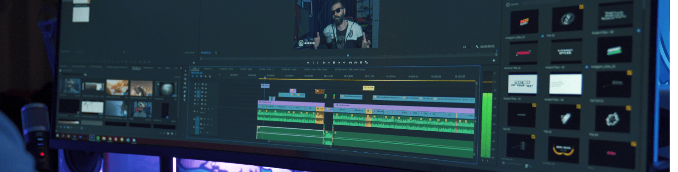Click the Lift button in monitor controls
Image resolution: width=678 pixels, height=172 pixels.
click(350, 63)
